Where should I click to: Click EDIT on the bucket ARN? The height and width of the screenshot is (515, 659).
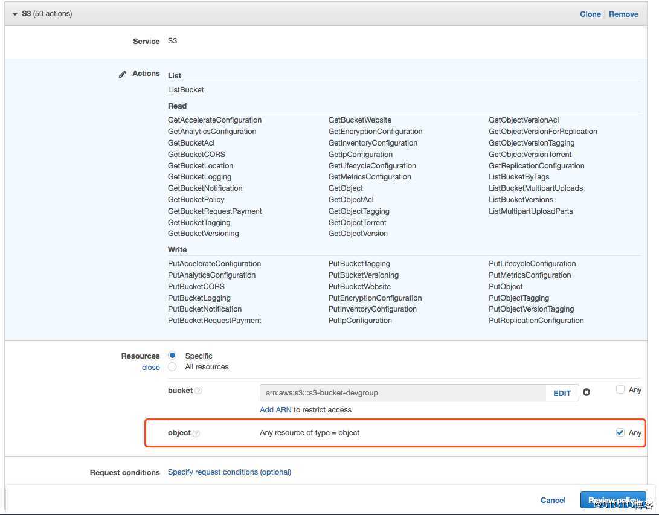[562, 393]
